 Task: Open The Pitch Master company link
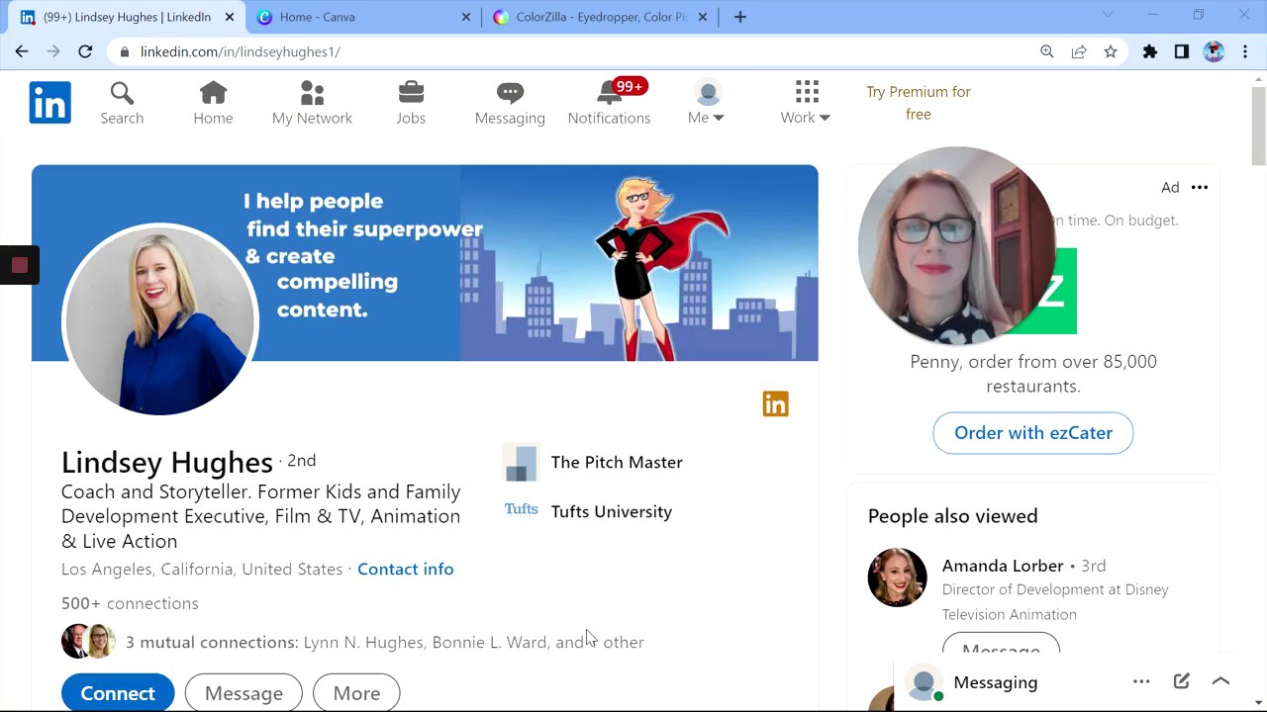coord(593,462)
